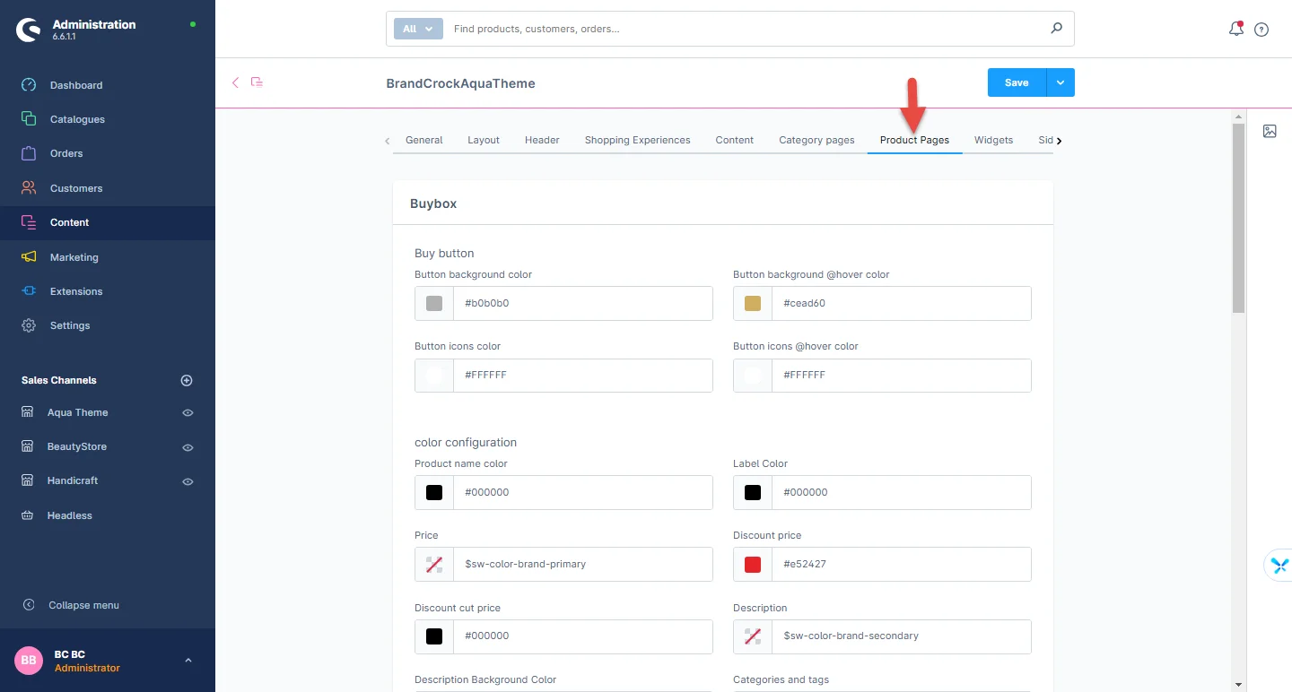Image resolution: width=1292 pixels, height=692 pixels.
Task: Click the Product name color hex field
Action: [x=582, y=492]
